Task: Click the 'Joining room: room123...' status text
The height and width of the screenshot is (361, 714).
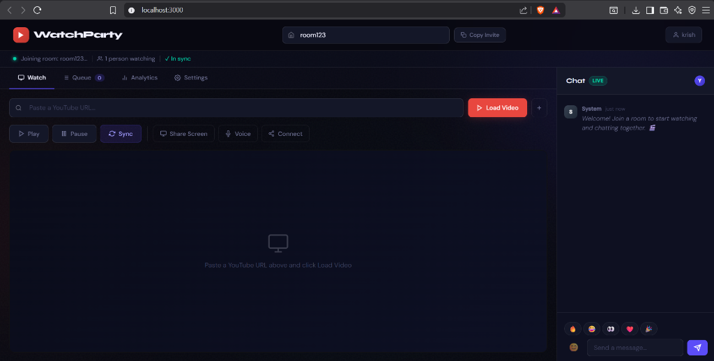Action: point(54,59)
